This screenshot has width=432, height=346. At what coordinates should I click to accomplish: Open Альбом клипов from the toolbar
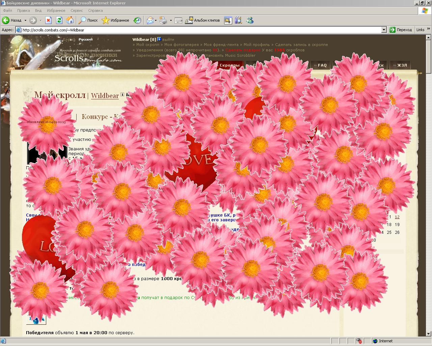point(202,20)
